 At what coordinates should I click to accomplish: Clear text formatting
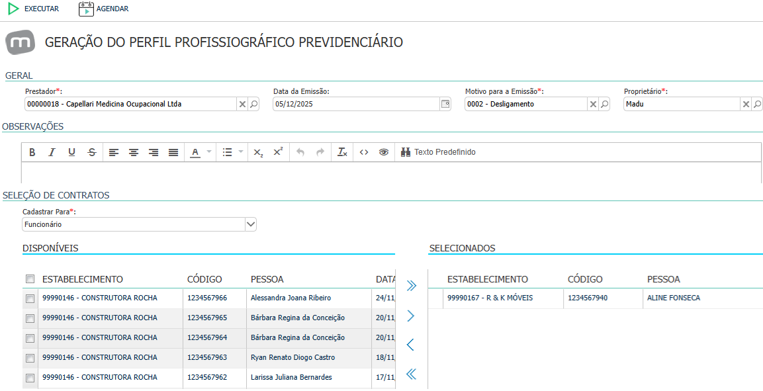[x=343, y=152]
